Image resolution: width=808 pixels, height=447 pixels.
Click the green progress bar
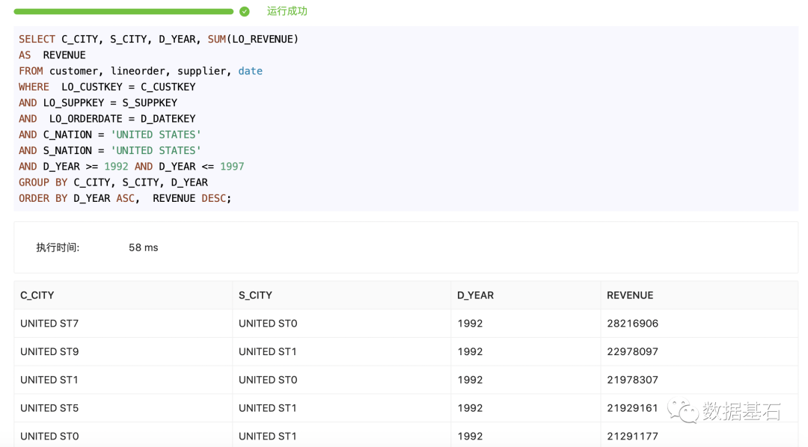(x=123, y=11)
